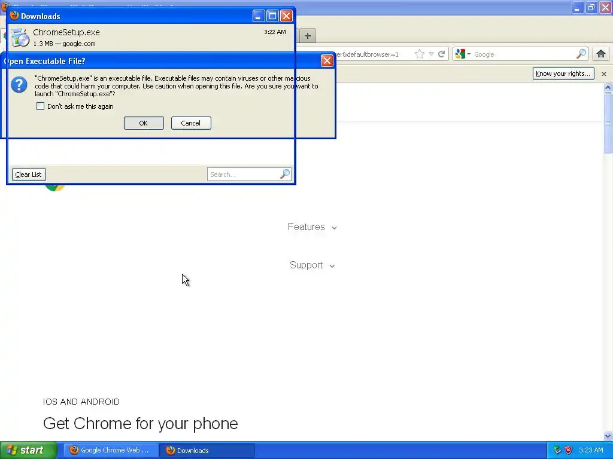Click the system clock showing 3:23 AM
This screenshot has height=459, width=613.
pos(591,450)
